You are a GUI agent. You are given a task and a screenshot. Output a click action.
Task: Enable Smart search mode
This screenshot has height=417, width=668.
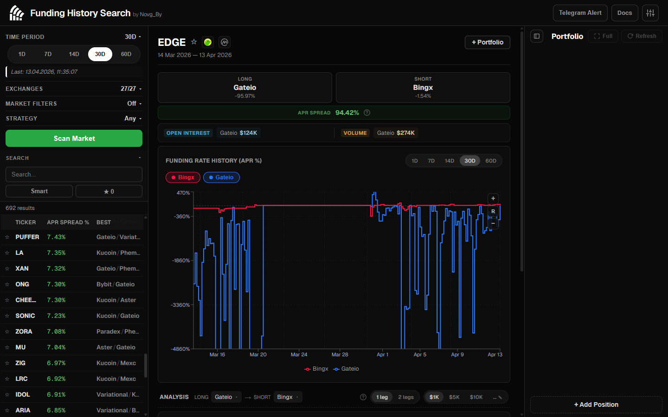[x=39, y=191]
